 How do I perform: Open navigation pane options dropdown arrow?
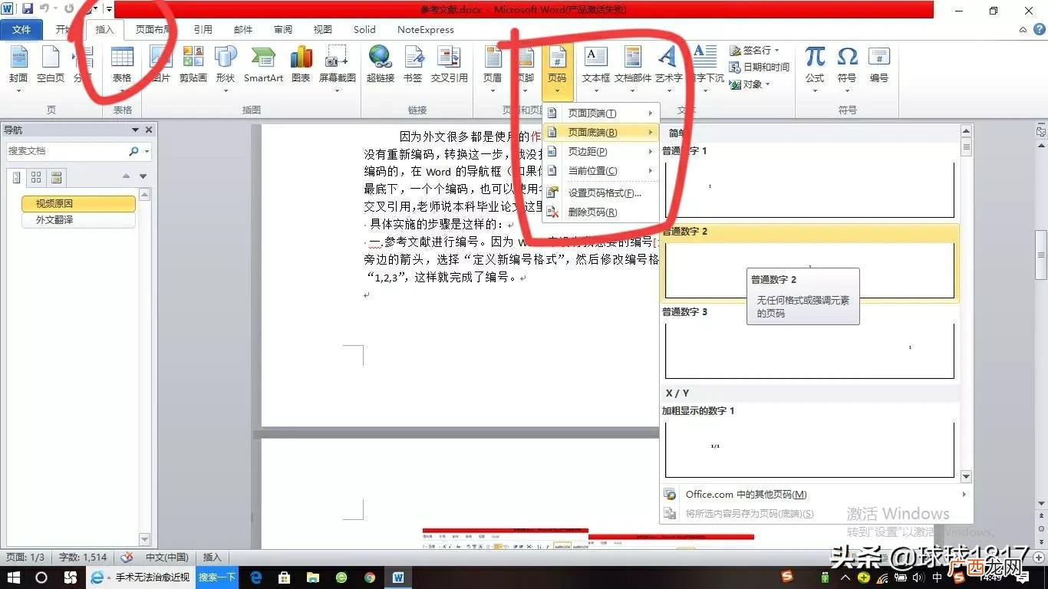pos(136,130)
